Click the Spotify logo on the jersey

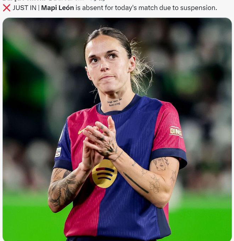[104, 174]
